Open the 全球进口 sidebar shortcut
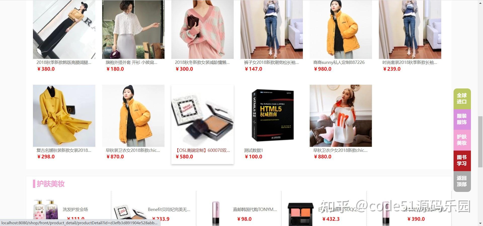The height and width of the screenshot is (226, 483). 462,99
